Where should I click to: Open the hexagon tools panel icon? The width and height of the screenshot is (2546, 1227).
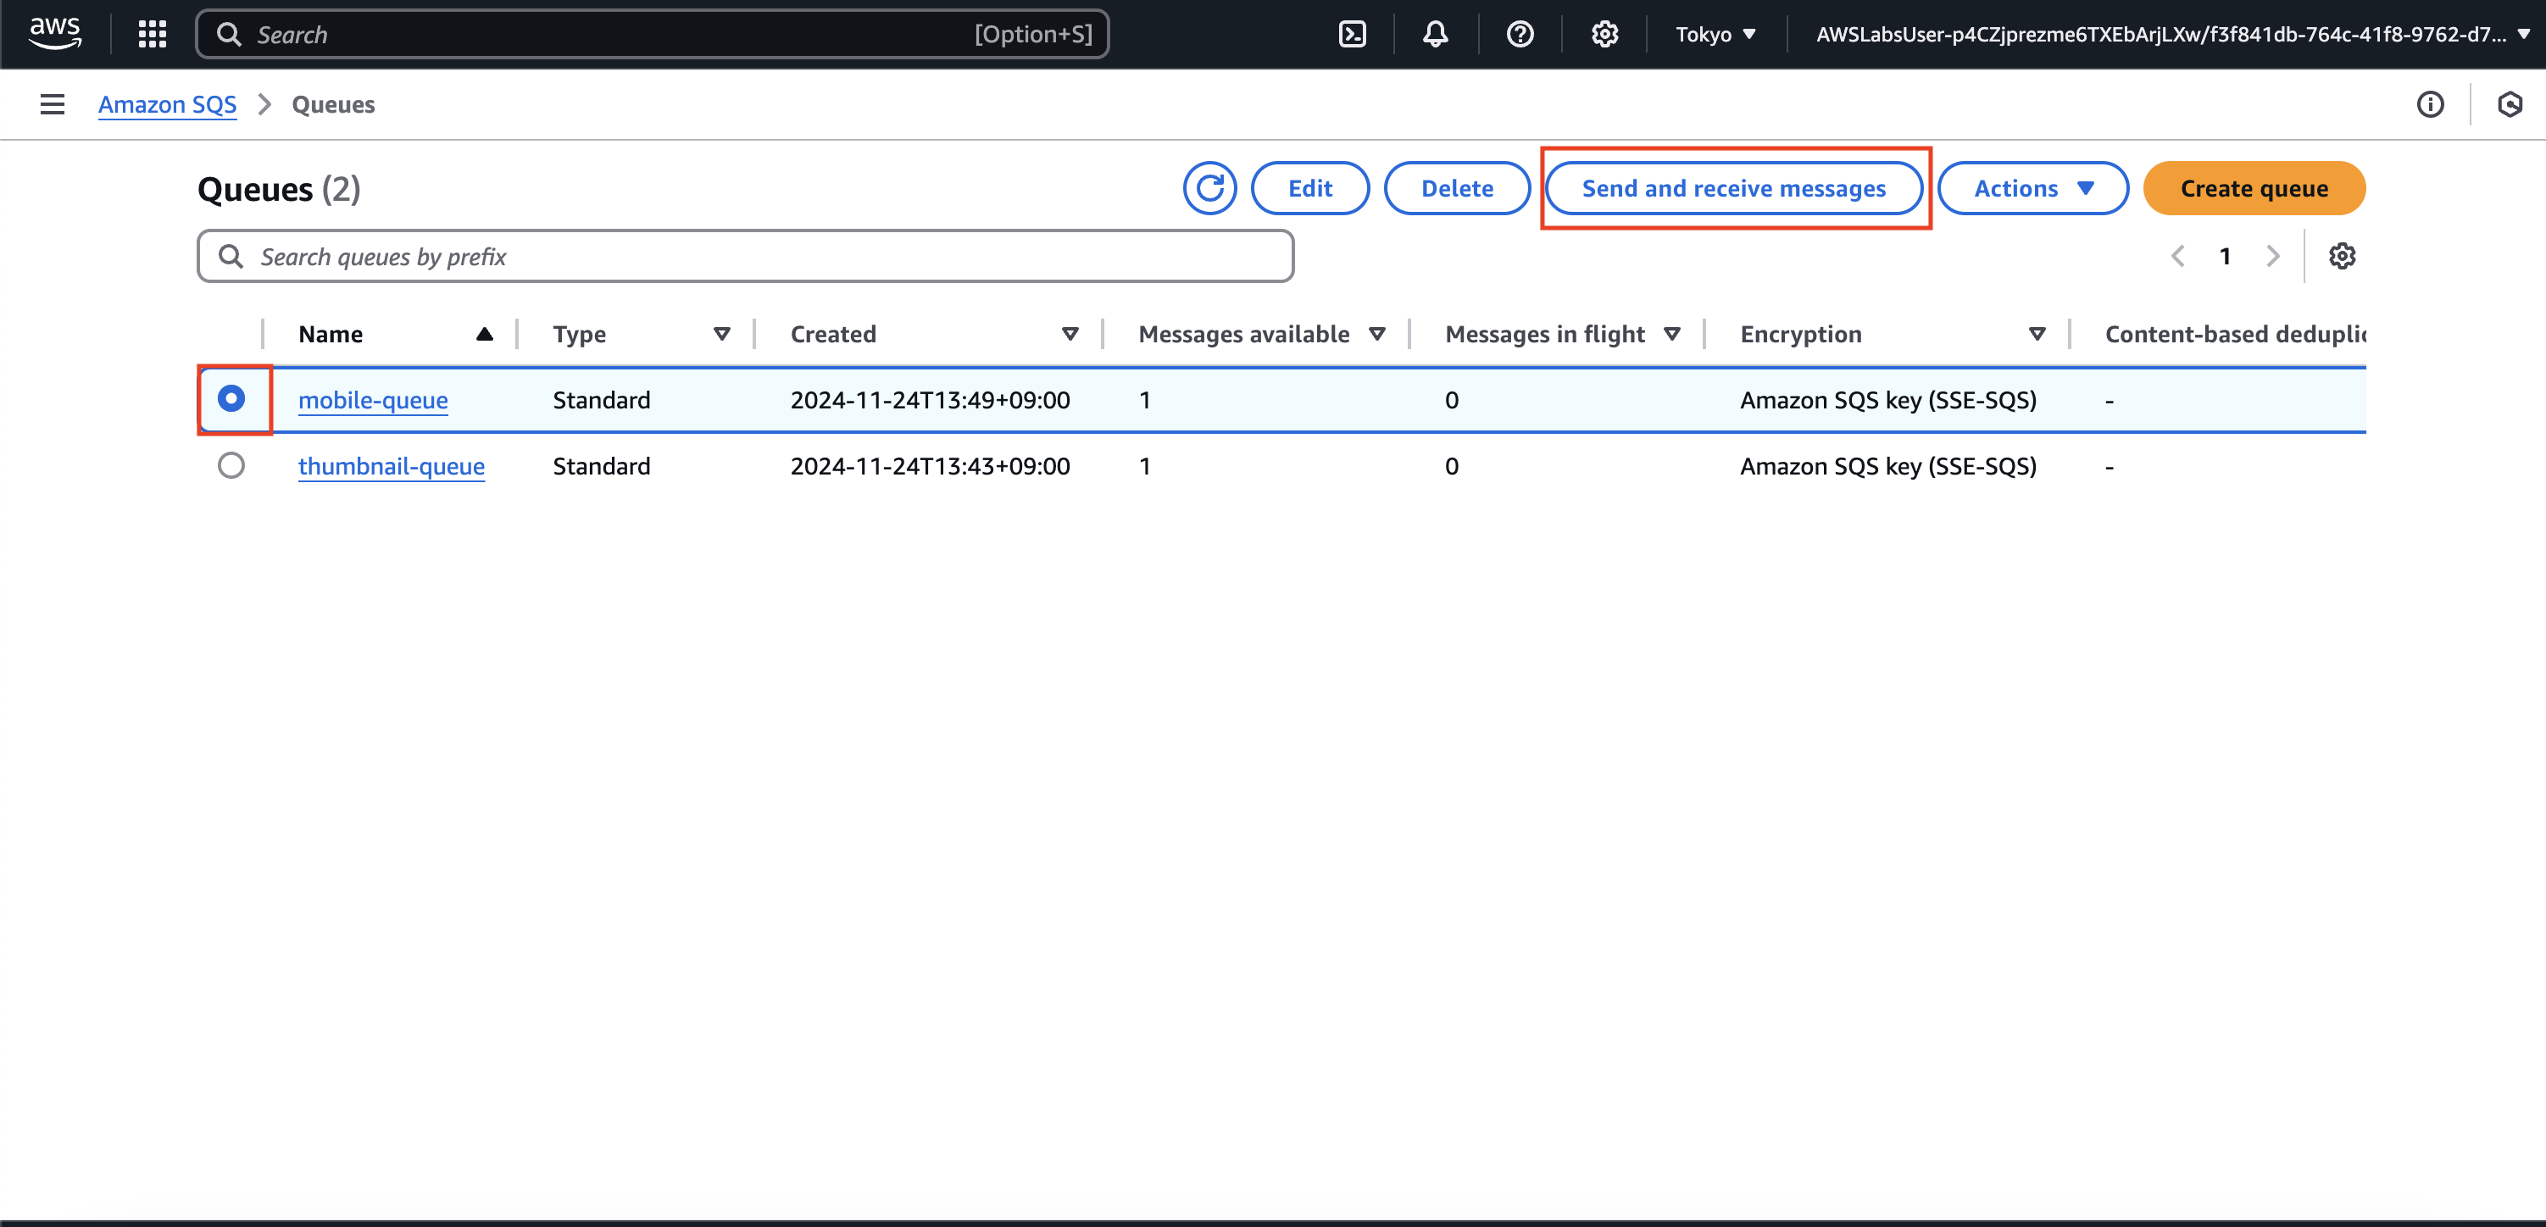pyautogui.click(x=2510, y=103)
